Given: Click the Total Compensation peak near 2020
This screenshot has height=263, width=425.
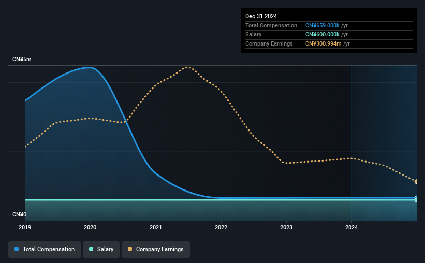Looking at the screenshot, I should 90,67.
